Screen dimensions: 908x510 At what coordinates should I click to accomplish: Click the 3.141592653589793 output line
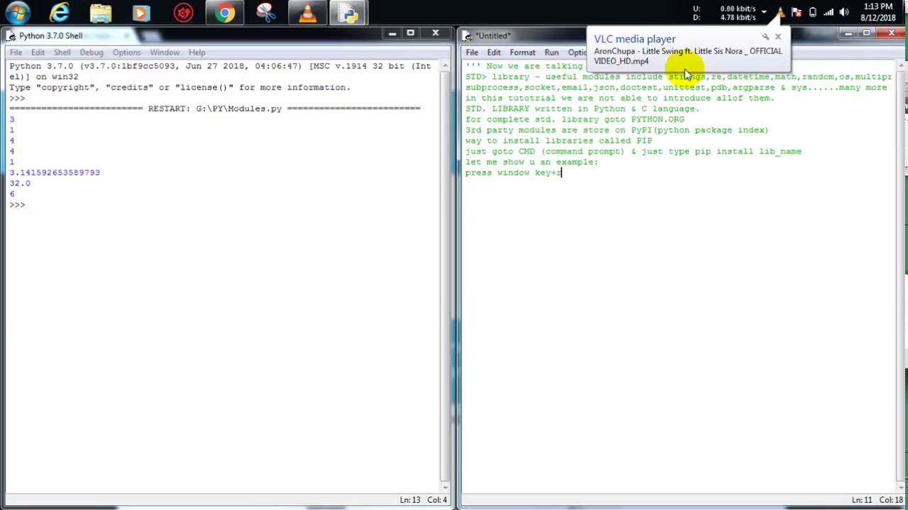(x=55, y=173)
